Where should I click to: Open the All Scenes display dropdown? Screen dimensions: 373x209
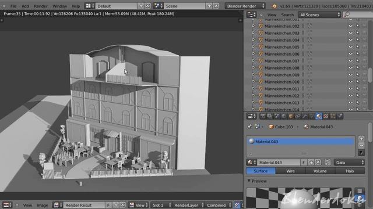[x=319, y=15]
